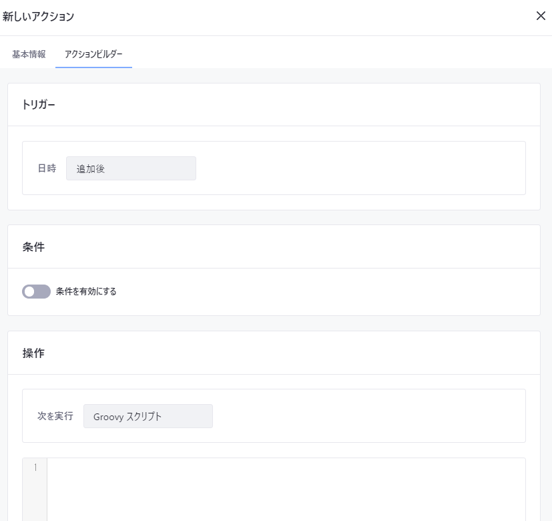The height and width of the screenshot is (521, 552).
Task: Click the 条件を有効にする label text
Action: click(x=86, y=291)
